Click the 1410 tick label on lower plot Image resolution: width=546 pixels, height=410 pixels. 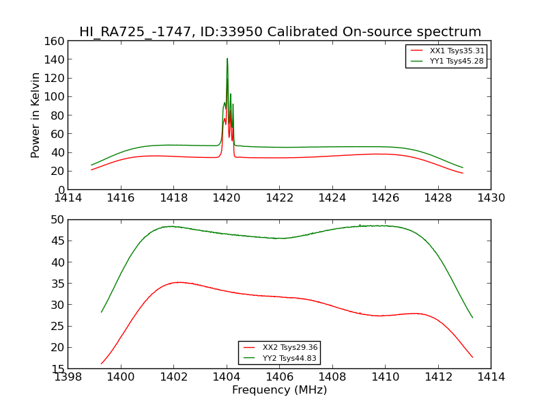[386, 377]
